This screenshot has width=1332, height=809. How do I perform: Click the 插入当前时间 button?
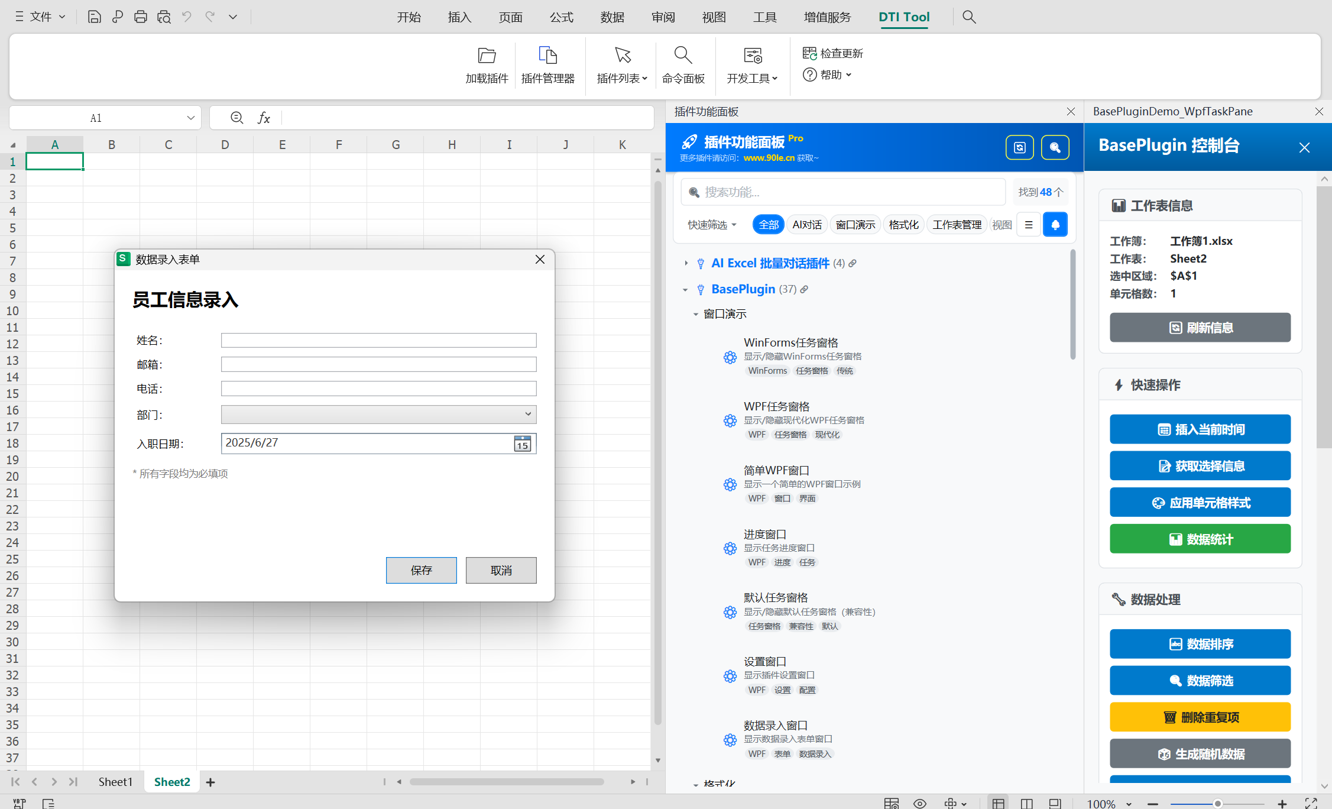point(1200,429)
